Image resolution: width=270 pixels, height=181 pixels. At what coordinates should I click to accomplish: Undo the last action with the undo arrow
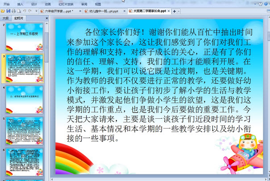click(25, 11)
